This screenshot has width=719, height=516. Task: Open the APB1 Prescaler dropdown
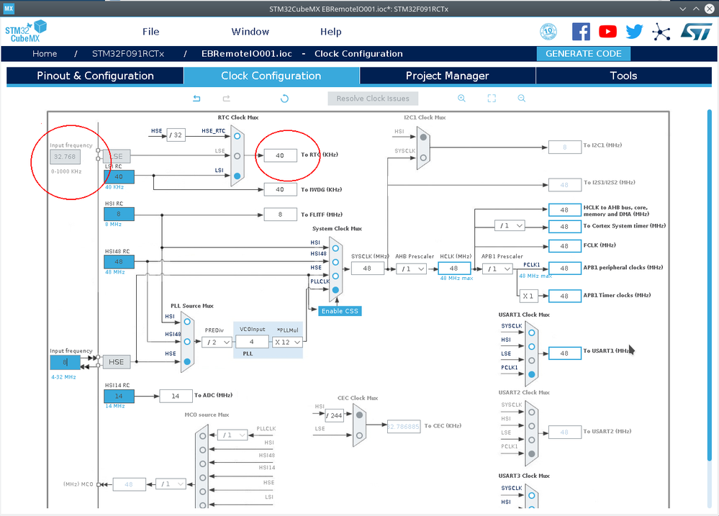pos(497,268)
